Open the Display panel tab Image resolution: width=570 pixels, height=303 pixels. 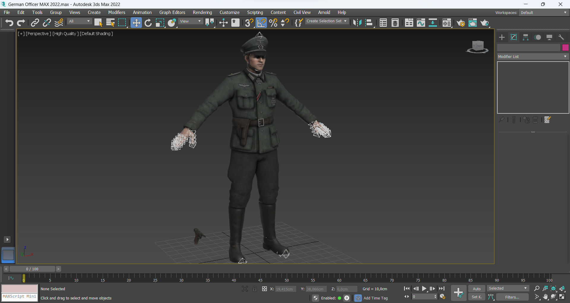click(549, 37)
